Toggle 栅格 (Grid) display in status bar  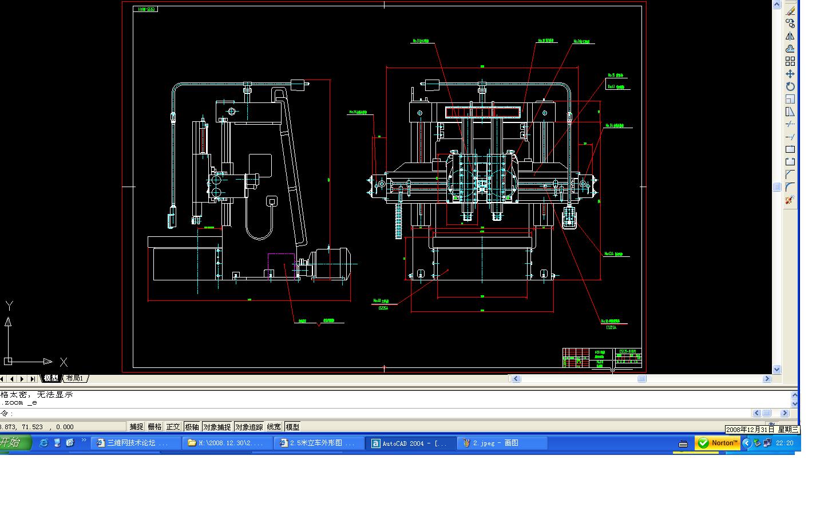point(154,427)
